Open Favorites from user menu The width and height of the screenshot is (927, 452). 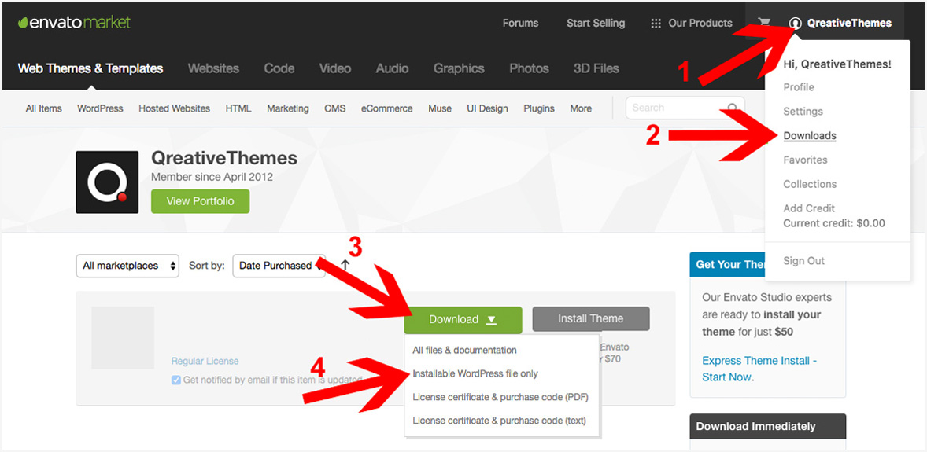point(805,160)
